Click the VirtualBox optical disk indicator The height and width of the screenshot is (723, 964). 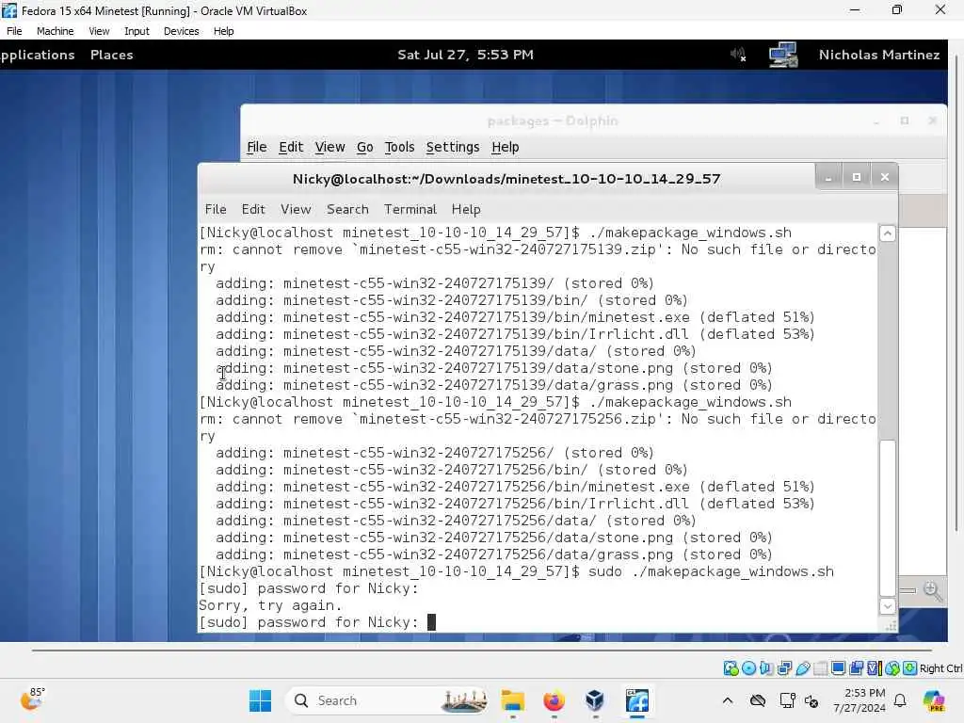[748, 668]
